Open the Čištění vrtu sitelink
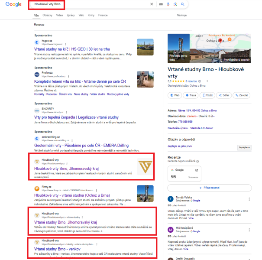The width and height of the screenshot is (262, 260). tap(65, 94)
